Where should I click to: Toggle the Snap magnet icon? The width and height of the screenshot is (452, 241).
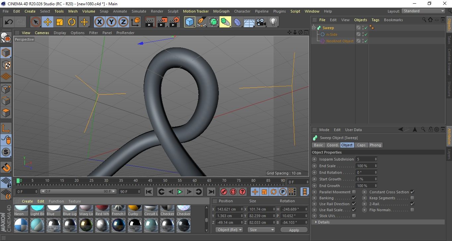click(6, 167)
